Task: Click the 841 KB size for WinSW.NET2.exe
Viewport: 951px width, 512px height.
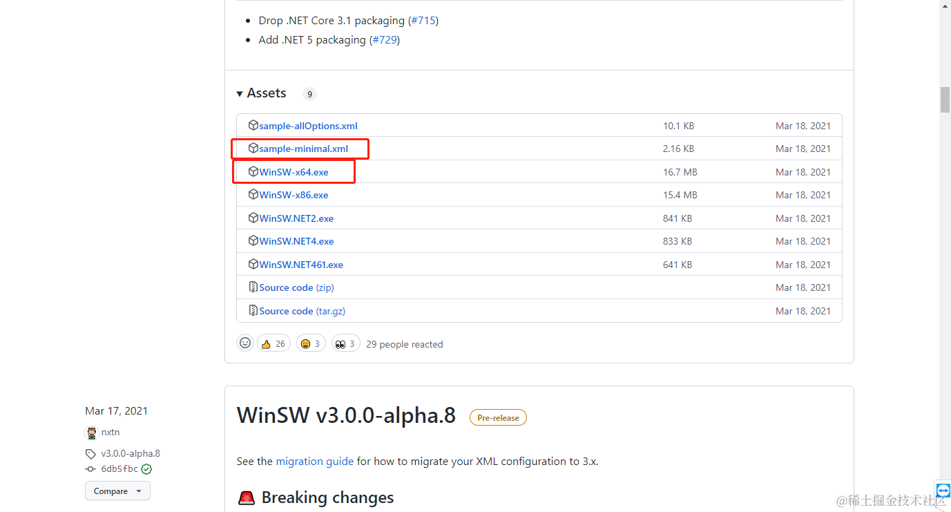Action: click(x=678, y=218)
